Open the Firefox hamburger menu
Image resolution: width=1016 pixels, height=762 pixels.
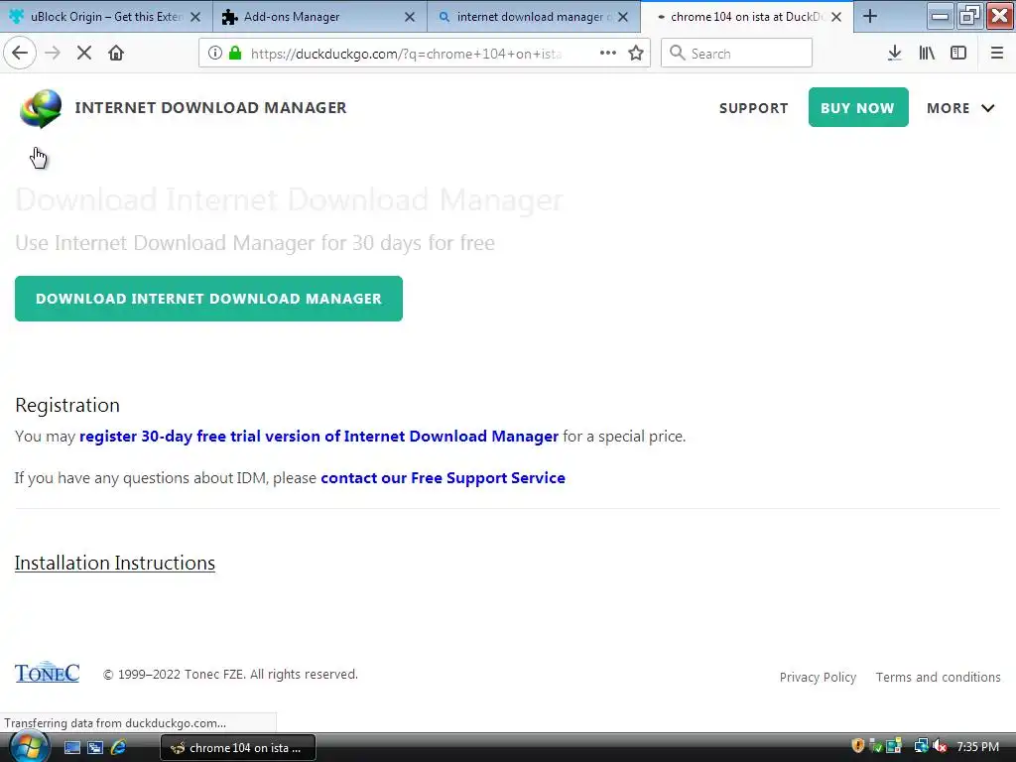[x=996, y=53]
